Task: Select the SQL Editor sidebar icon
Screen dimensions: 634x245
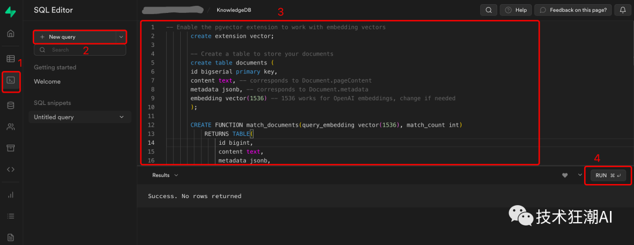Action: (11, 80)
